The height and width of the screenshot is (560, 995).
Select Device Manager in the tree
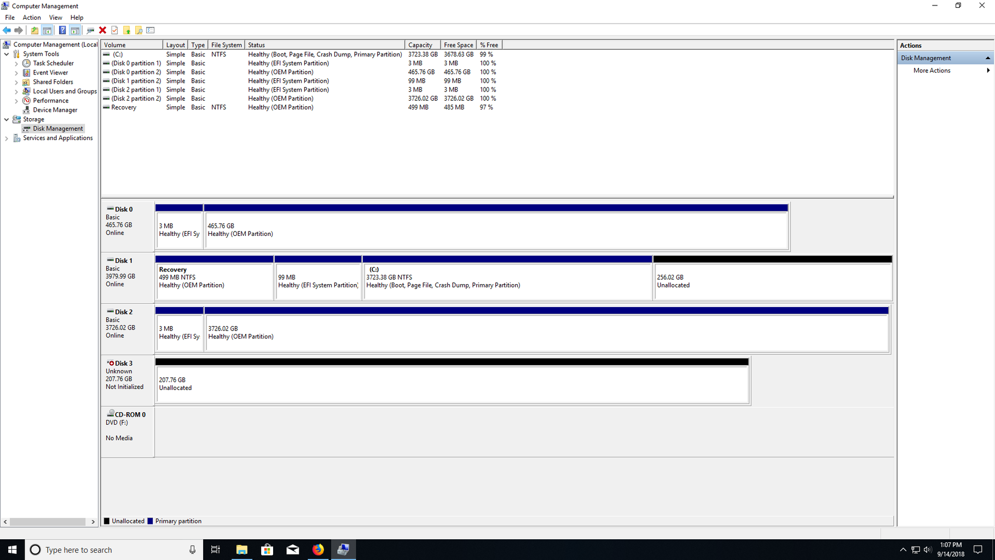55,110
